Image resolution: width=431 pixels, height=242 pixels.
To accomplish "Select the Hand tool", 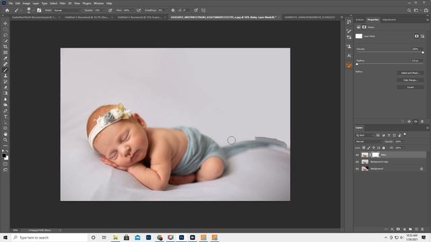I will click(5, 134).
